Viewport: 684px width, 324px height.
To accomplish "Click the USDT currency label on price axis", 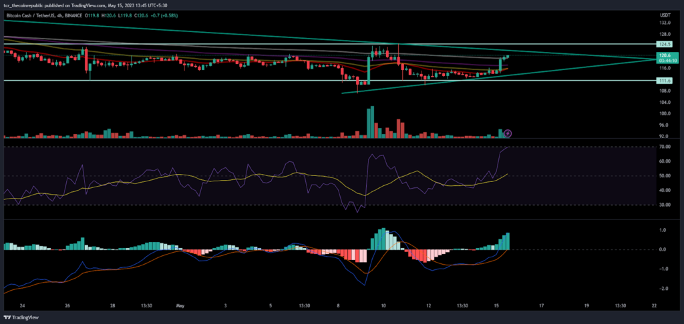I will [x=665, y=16].
